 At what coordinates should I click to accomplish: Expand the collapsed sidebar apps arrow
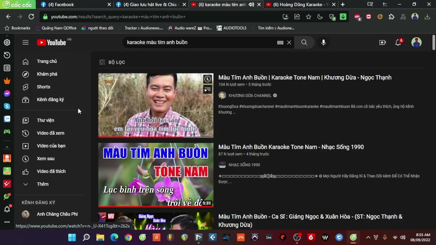point(7,147)
